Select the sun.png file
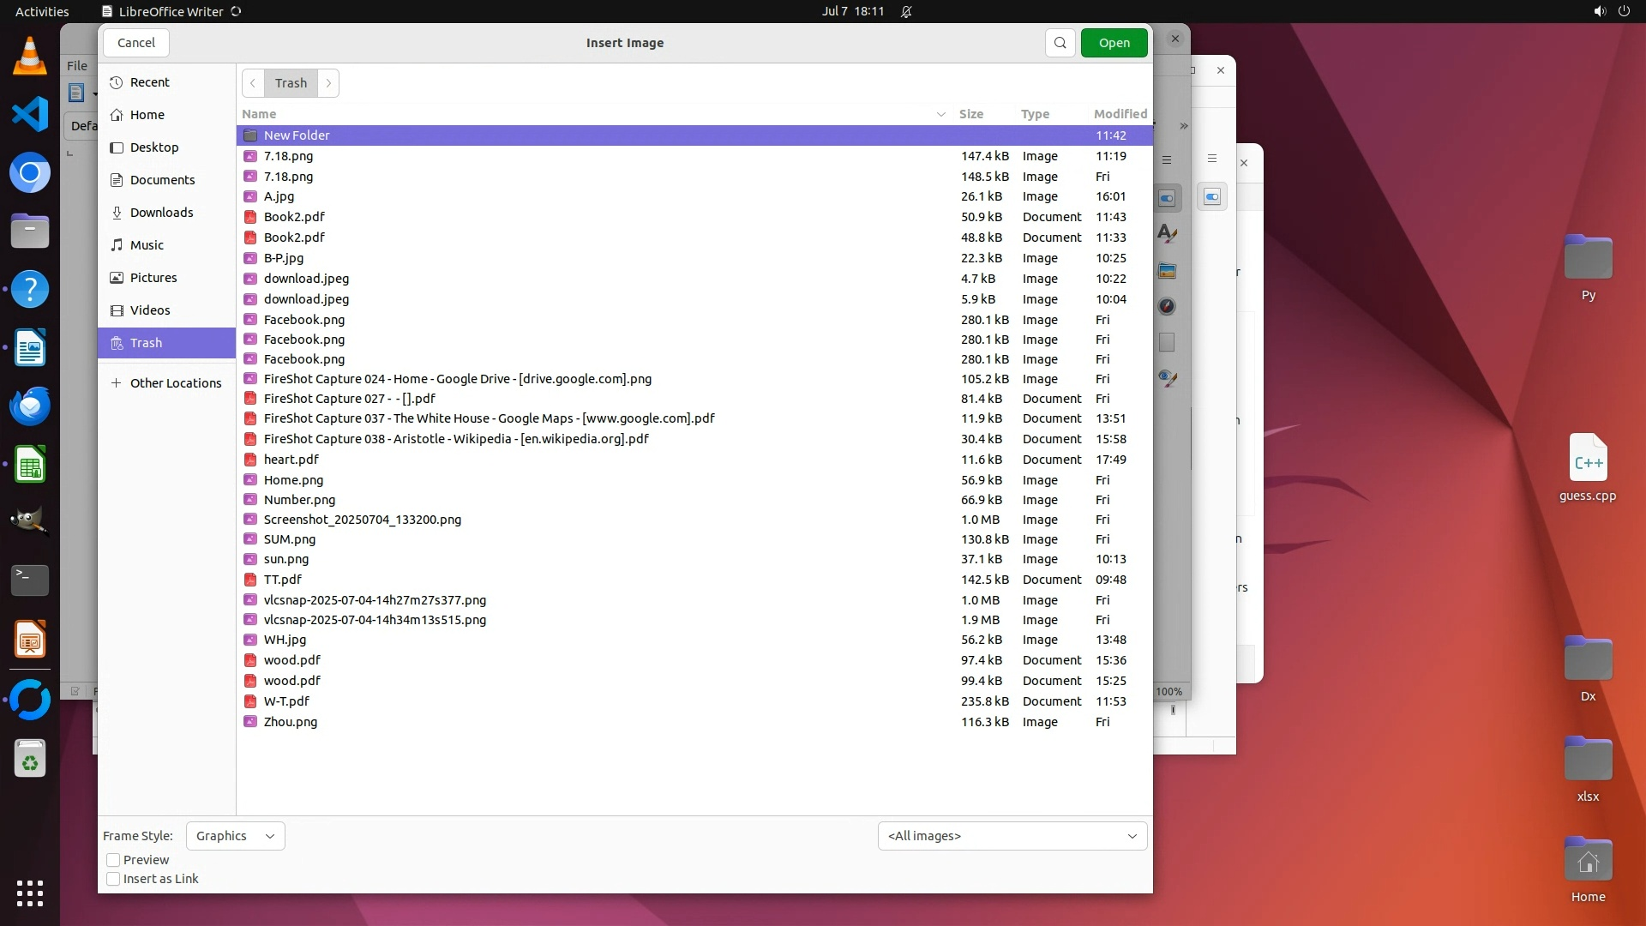 pyautogui.click(x=286, y=559)
